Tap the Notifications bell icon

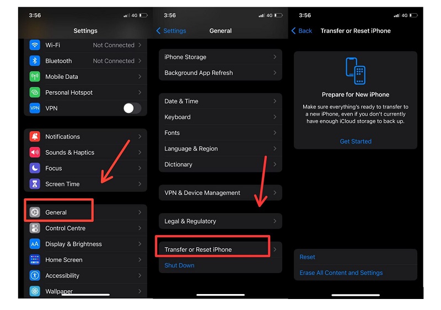35,137
